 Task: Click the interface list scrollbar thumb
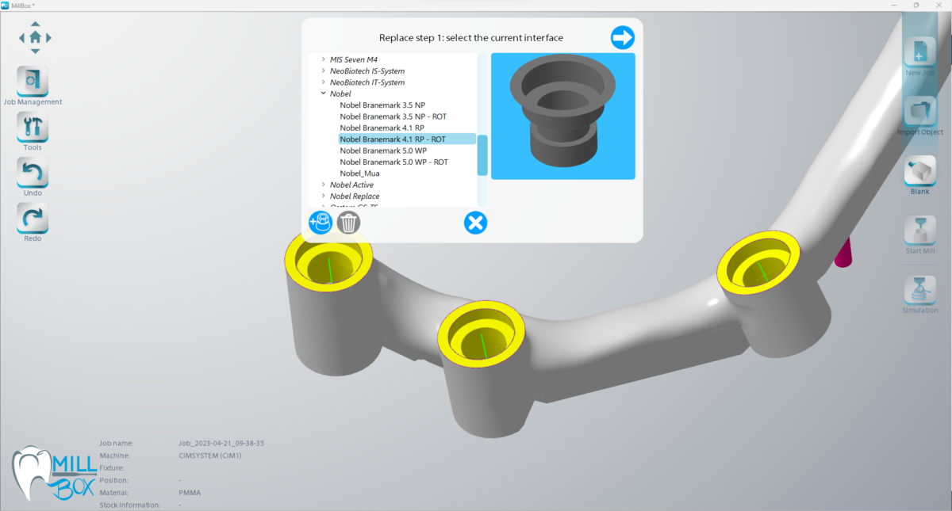tap(482, 155)
